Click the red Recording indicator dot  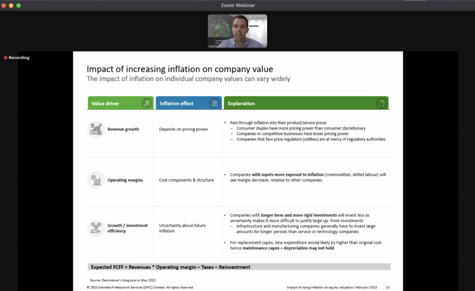tap(6, 57)
